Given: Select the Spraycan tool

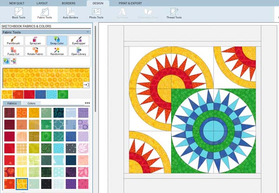Looking at the screenshot, I should click(35, 40).
